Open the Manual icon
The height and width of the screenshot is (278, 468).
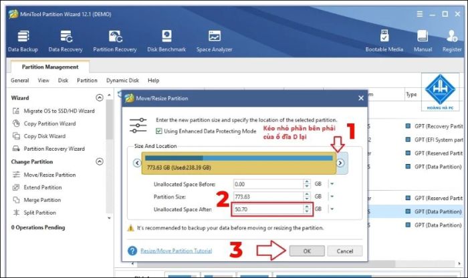pyautogui.click(x=423, y=41)
